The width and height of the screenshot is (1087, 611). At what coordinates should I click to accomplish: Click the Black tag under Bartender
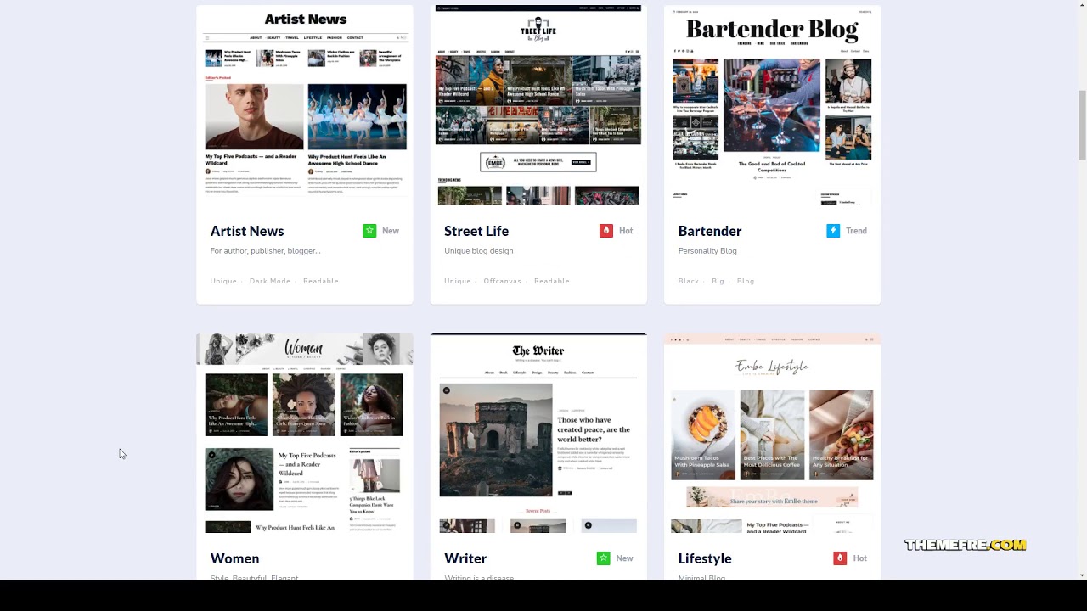click(x=689, y=281)
